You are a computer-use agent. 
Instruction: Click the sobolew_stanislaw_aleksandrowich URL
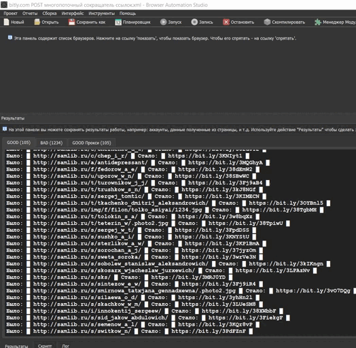(121, 264)
